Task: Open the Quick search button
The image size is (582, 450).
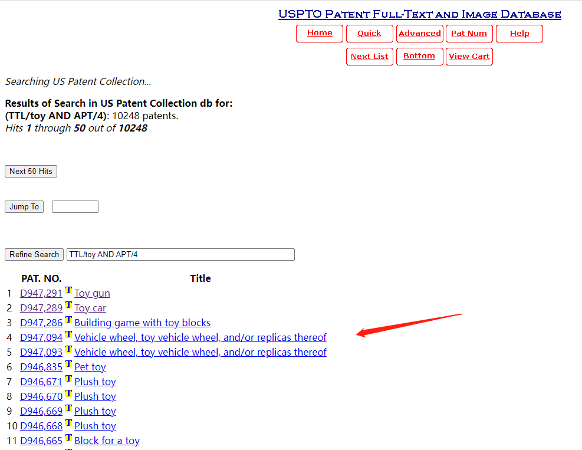Action: (369, 34)
